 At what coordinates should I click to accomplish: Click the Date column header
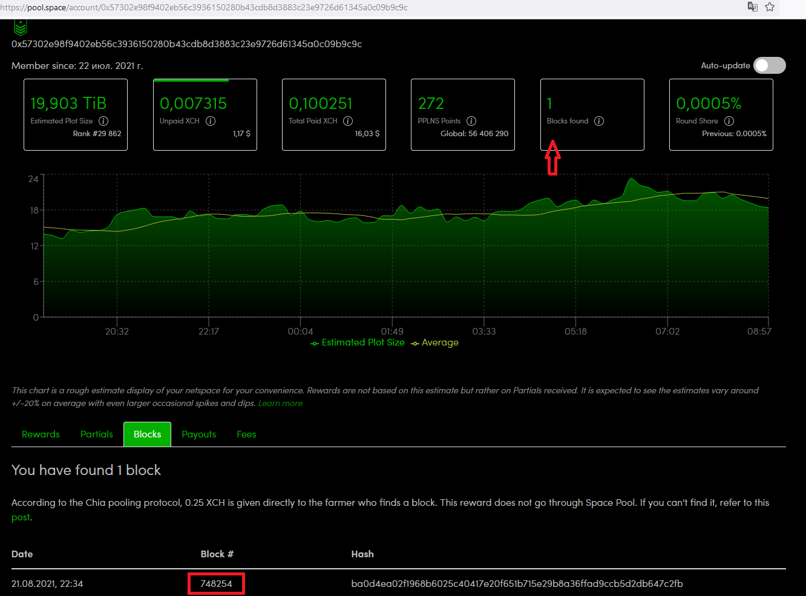click(22, 554)
